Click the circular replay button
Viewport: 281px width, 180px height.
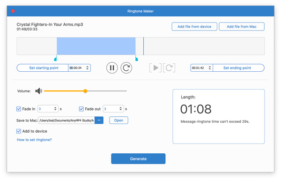point(126,68)
